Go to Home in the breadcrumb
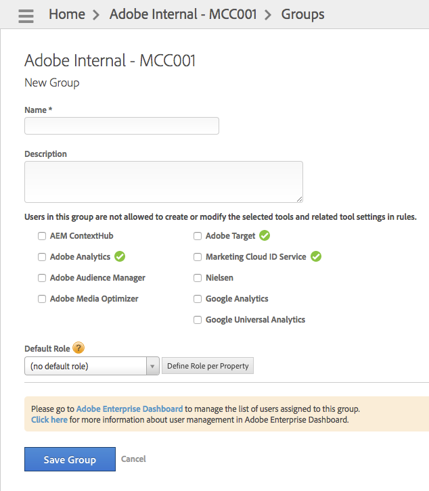The image size is (429, 491). pos(67,14)
